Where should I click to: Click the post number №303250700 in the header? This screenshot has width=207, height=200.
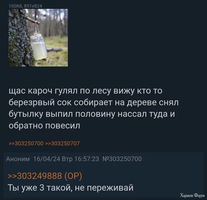[122, 159]
